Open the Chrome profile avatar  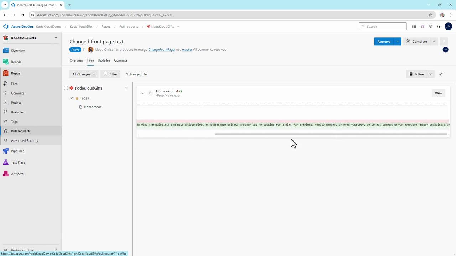point(442,15)
